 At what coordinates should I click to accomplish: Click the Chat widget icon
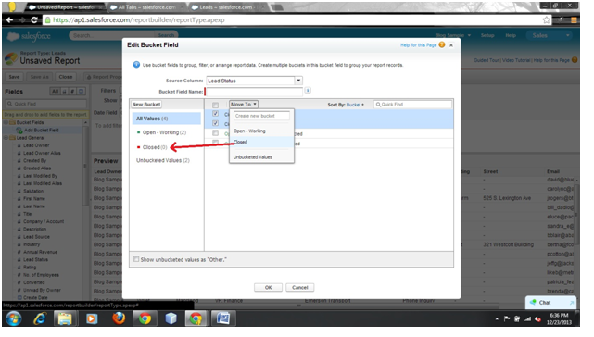pos(533,302)
